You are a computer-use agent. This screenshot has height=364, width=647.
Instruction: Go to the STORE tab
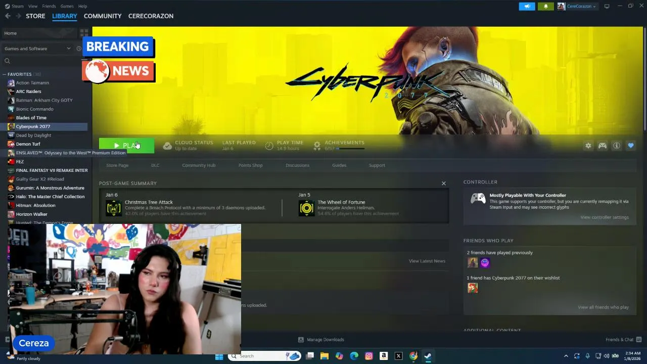point(35,16)
